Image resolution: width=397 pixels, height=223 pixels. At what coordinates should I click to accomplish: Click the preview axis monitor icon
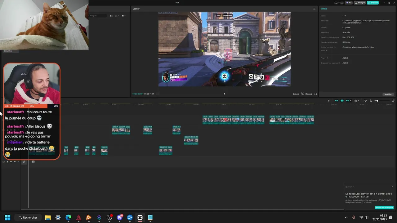365,101
